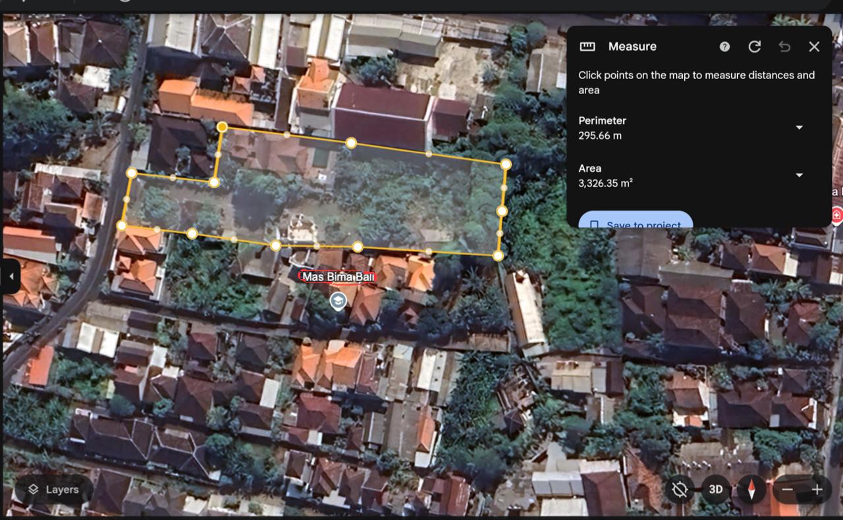Click the Mas Bima Bali place label
The width and height of the screenshot is (843, 520).
tap(338, 277)
